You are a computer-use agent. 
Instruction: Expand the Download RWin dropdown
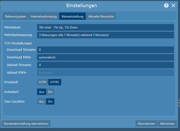pyautogui.click(x=105, y=57)
